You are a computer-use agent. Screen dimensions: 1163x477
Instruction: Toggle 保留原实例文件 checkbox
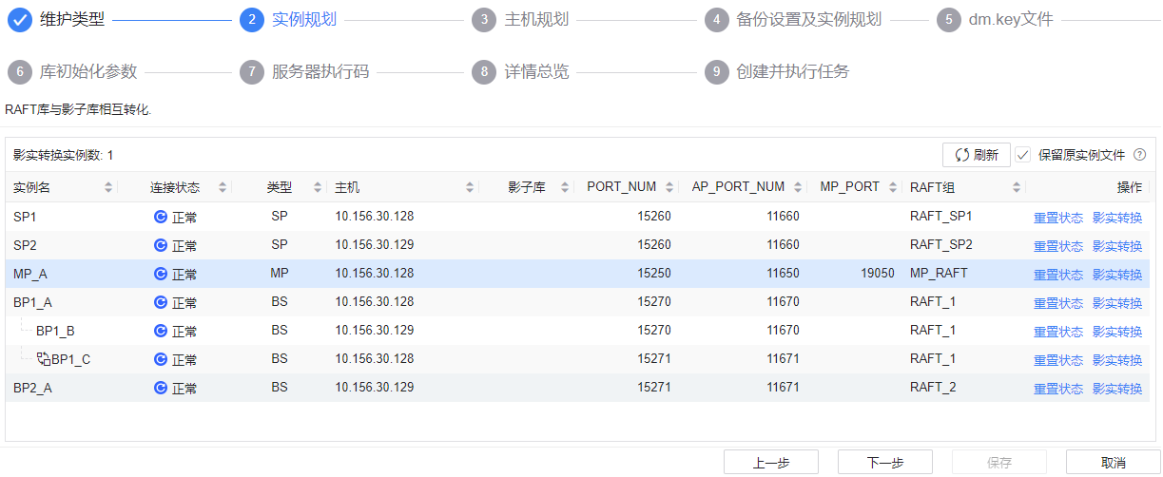[x=1023, y=155]
